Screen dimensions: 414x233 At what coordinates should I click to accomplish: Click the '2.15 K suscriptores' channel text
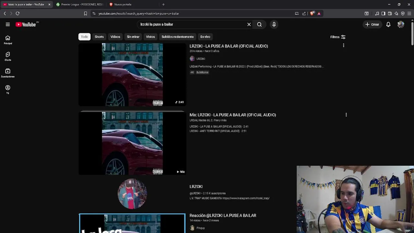pyautogui.click(x=214, y=193)
